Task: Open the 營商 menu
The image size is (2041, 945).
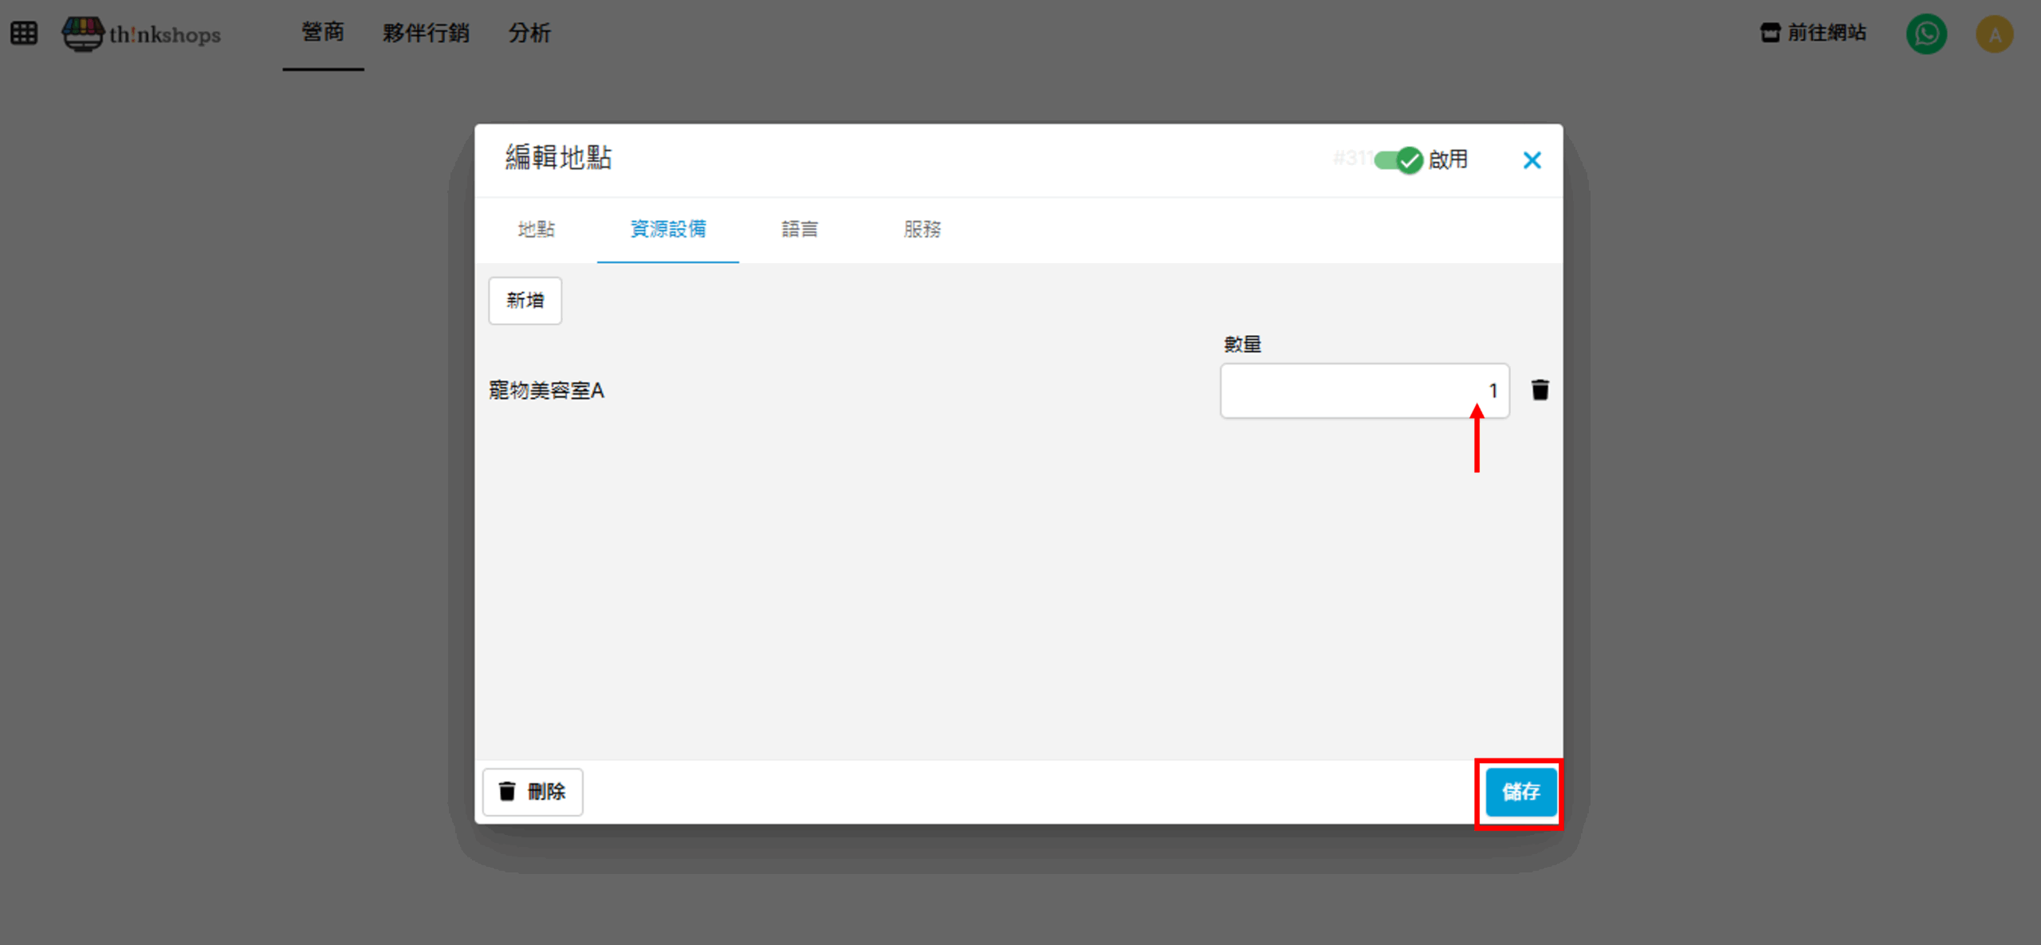Action: click(x=323, y=33)
